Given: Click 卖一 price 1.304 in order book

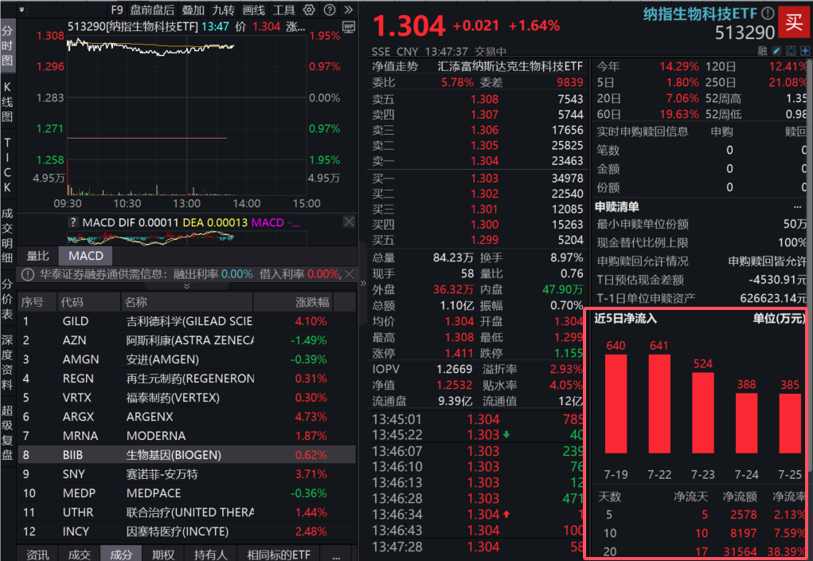Looking at the screenshot, I should point(484,161).
